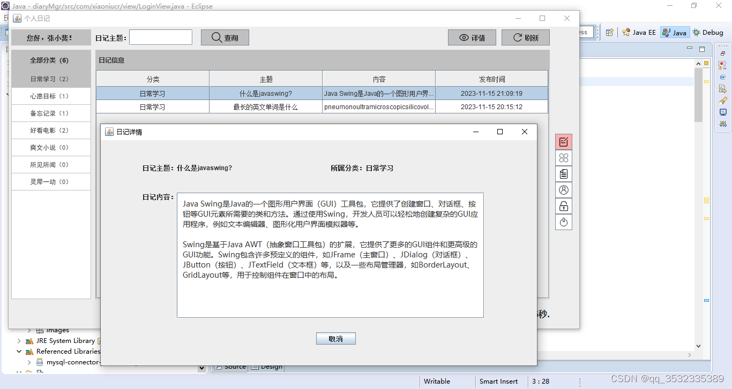Click the Javadoc @ icon in right trim
This screenshot has width=732, height=389.
[x=723, y=77]
